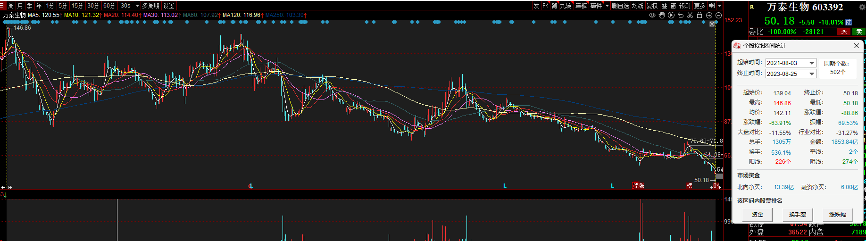Select the scissors cut tool

tap(690, 15)
